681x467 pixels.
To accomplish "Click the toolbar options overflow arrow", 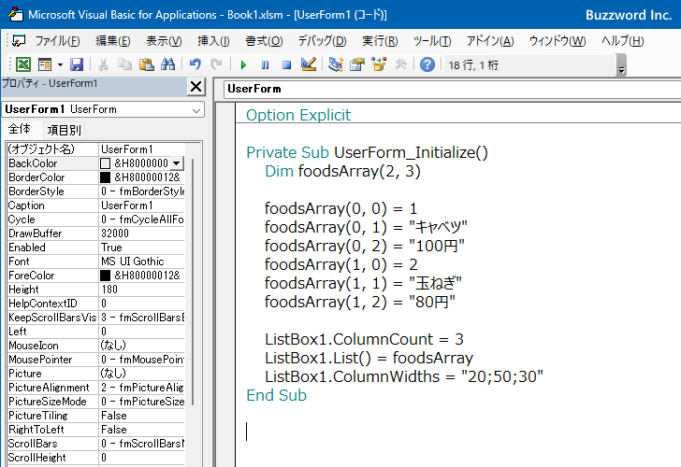I will [x=621, y=65].
